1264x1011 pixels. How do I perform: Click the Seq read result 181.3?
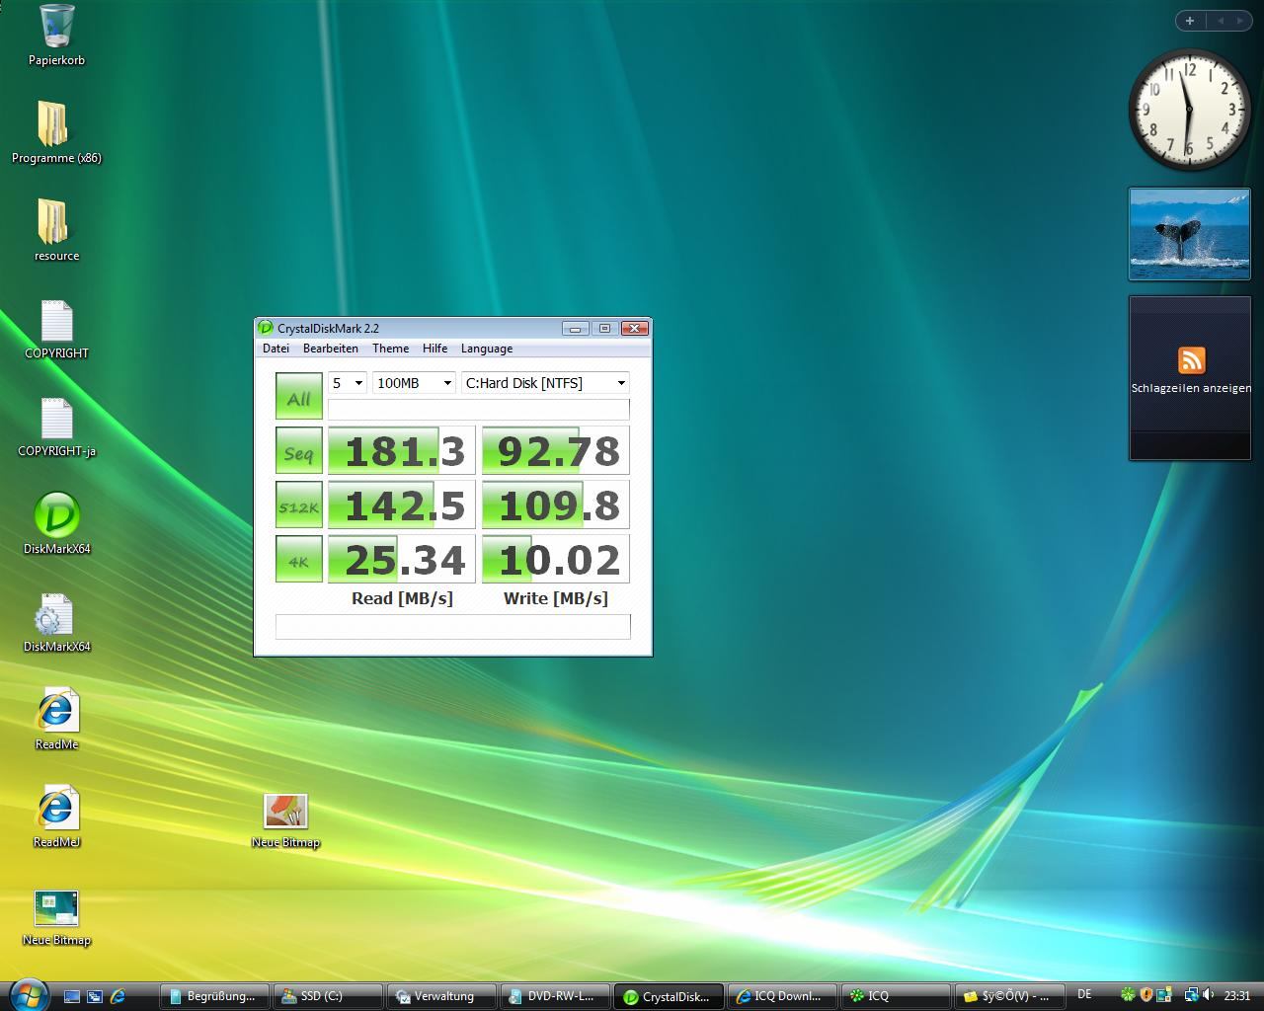click(402, 451)
